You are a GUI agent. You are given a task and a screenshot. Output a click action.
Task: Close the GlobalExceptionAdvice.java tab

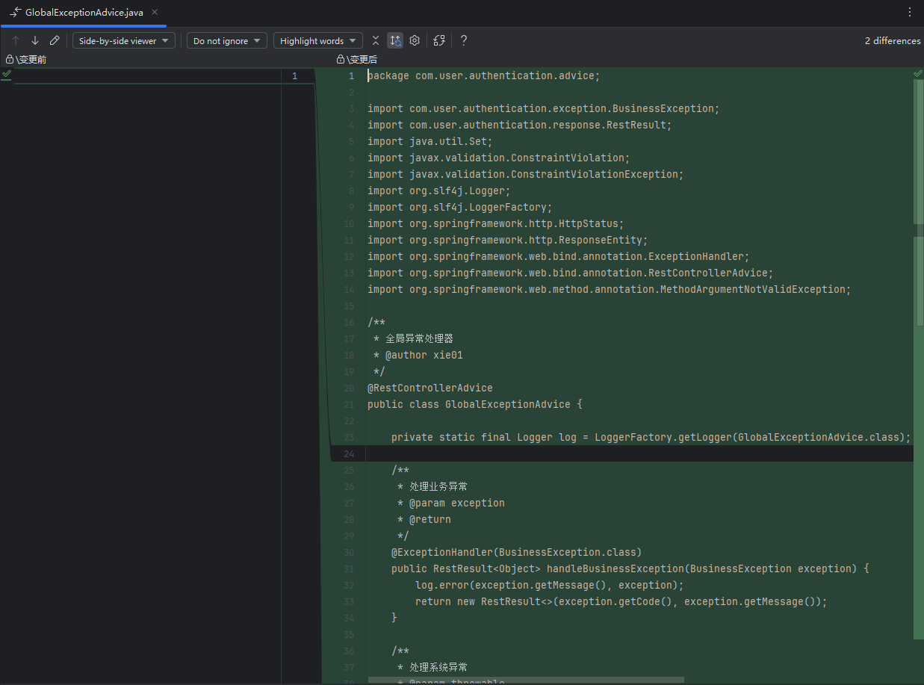[154, 13]
